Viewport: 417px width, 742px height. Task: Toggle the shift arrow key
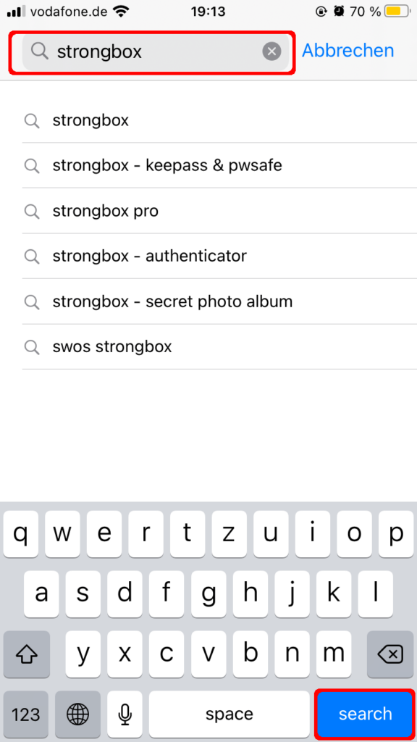click(x=27, y=654)
